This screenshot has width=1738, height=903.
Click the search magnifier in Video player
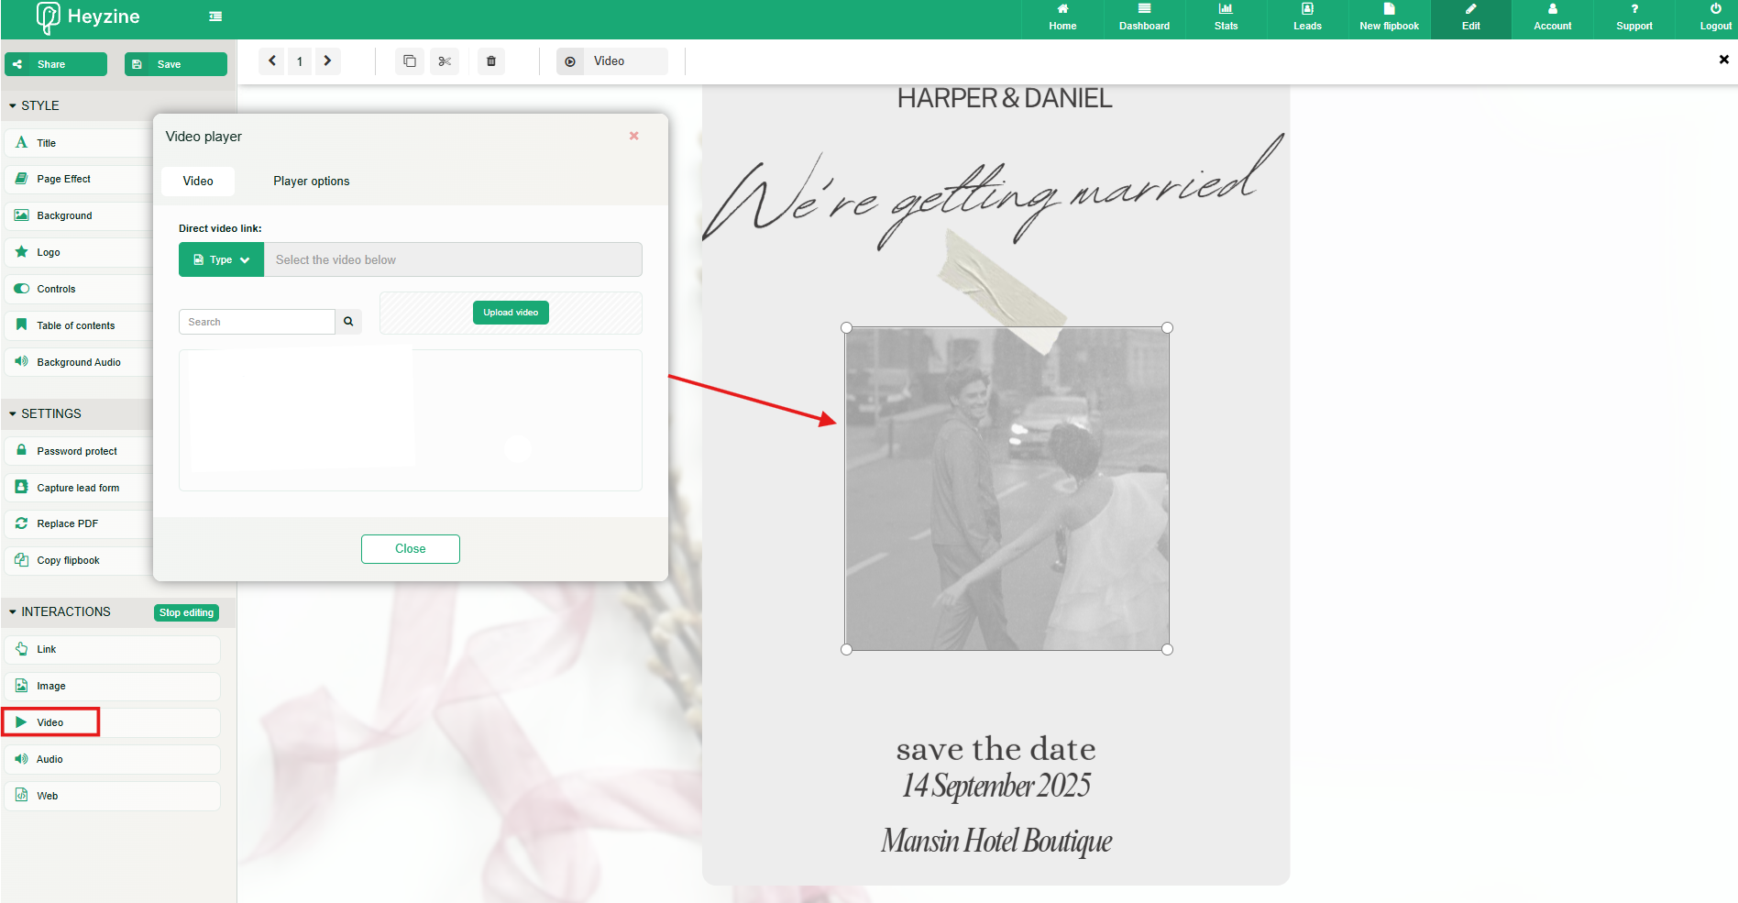coord(348,322)
